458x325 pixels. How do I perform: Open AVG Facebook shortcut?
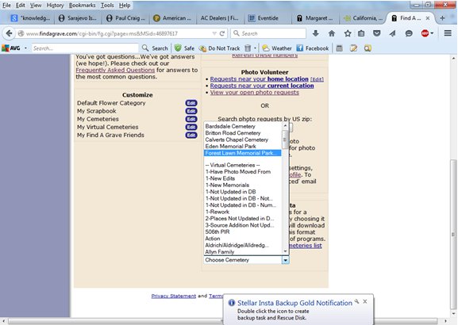(312, 48)
